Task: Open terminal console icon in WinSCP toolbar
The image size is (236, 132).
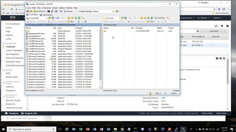Action: pos(49,11)
